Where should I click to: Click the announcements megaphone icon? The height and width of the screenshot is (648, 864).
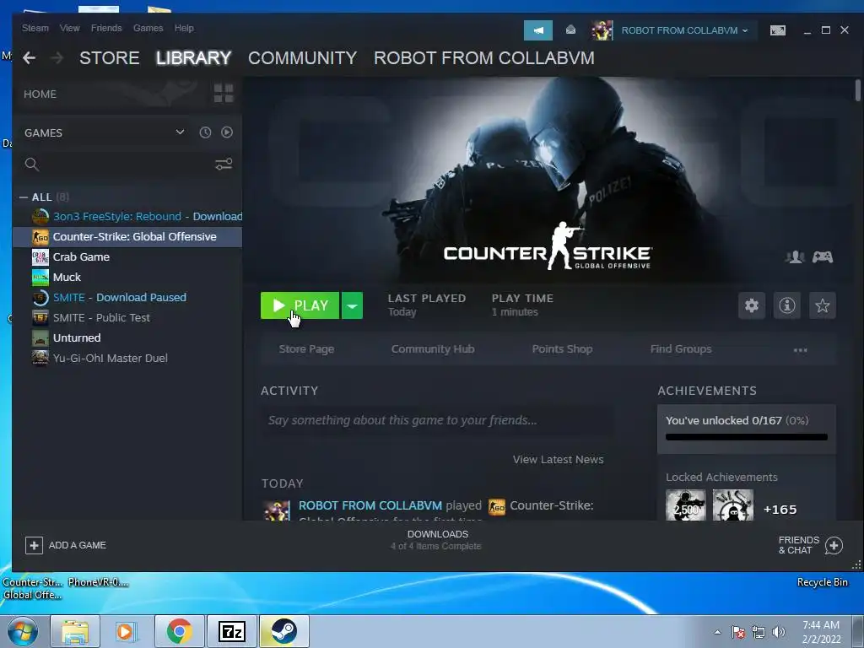[x=537, y=30]
